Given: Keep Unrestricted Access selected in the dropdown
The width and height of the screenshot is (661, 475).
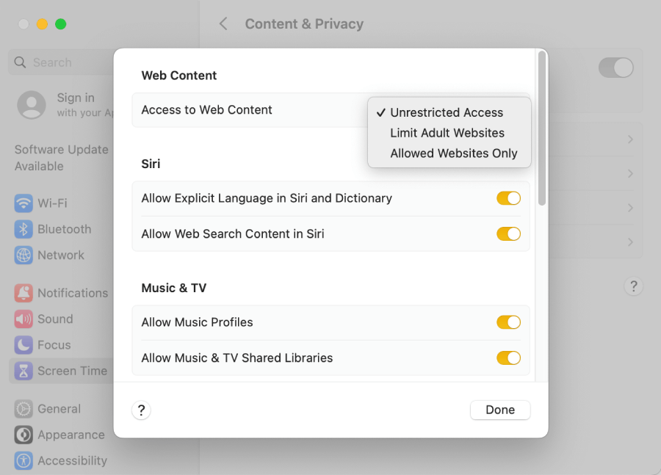Looking at the screenshot, I should (448, 112).
